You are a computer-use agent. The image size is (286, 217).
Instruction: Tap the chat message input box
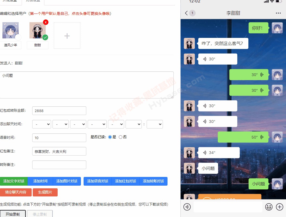(228, 207)
